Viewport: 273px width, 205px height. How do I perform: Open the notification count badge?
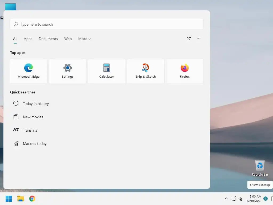(x=266, y=199)
